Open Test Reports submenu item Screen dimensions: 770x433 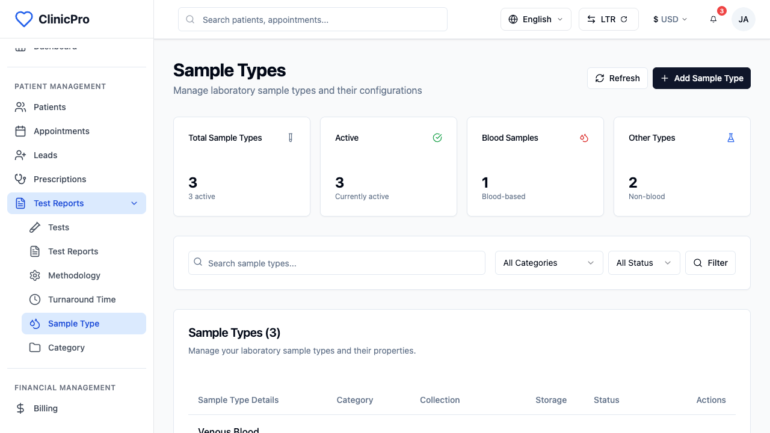(84, 251)
